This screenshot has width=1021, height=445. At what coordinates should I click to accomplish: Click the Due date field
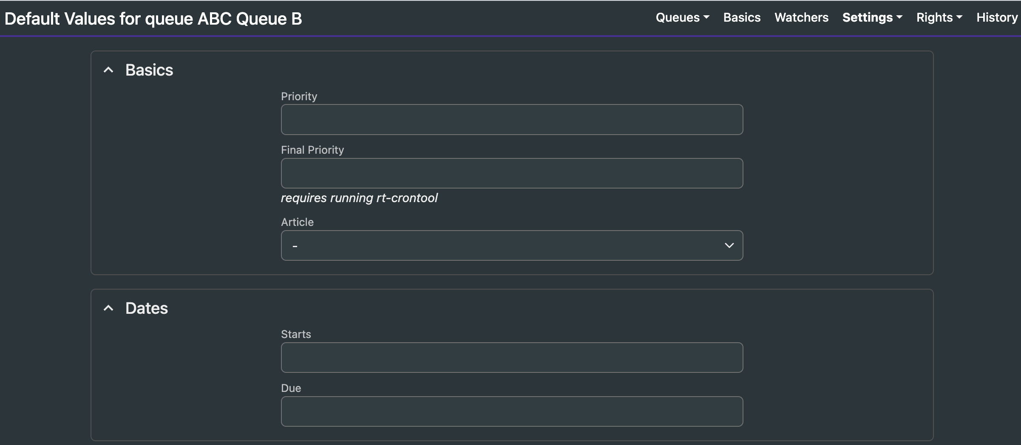pyautogui.click(x=512, y=411)
